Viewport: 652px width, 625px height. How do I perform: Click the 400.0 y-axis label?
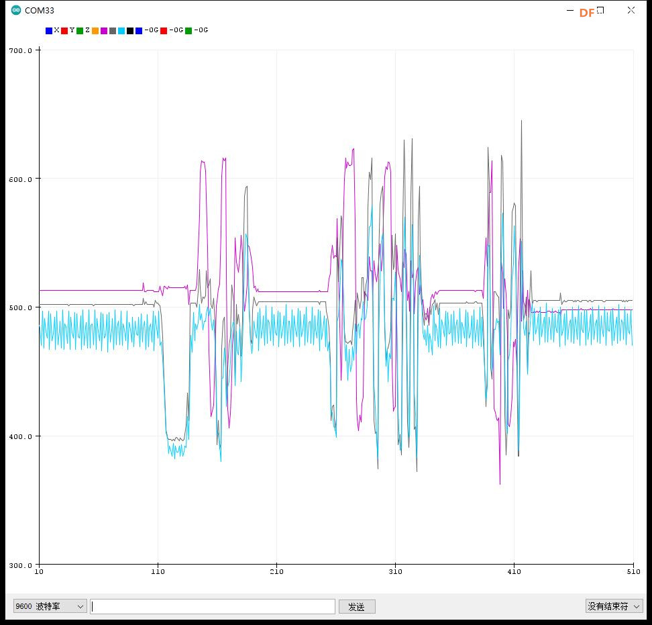pos(20,436)
